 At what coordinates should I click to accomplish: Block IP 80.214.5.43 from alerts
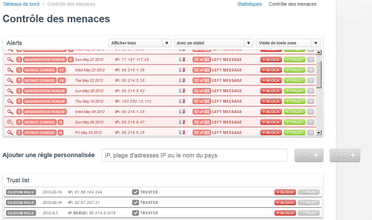coord(271,91)
